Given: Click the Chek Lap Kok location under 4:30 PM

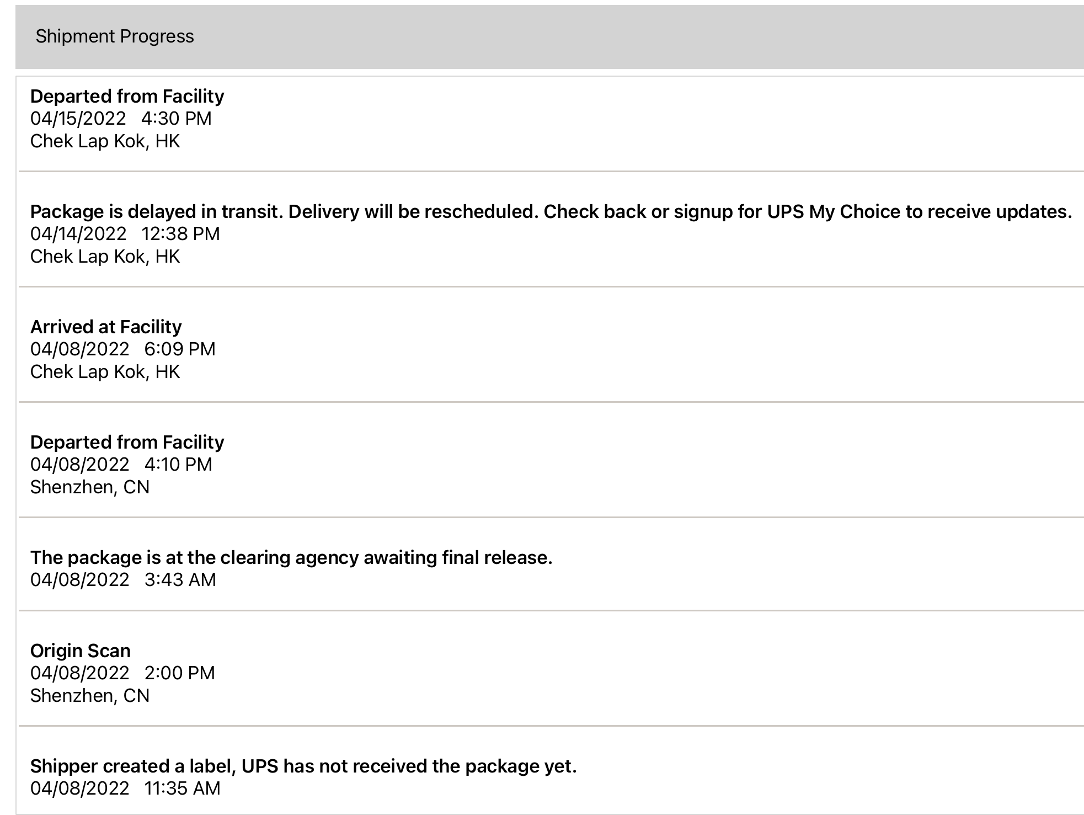Looking at the screenshot, I should point(105,141).
